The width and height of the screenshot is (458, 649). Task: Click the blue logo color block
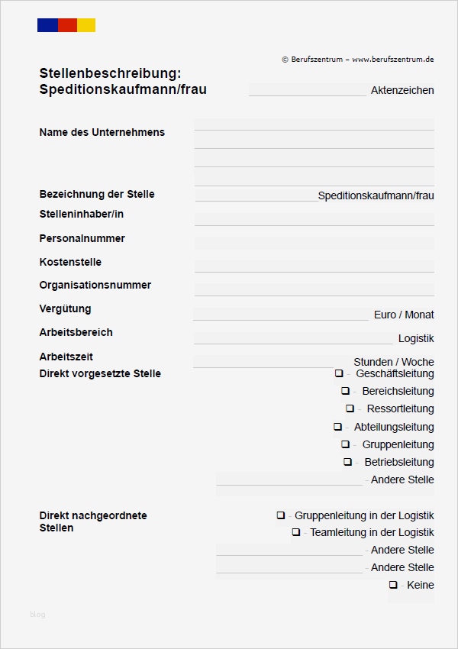tap(47, 25)
